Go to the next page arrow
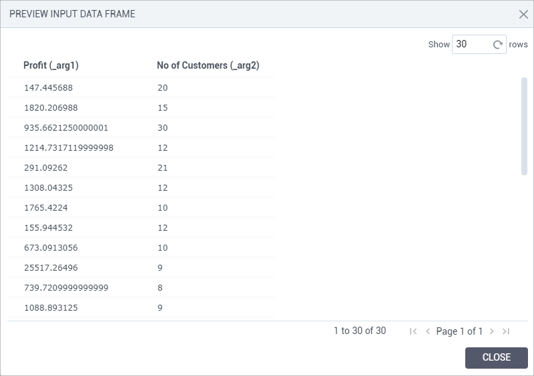The width and height of the screenshot is (534, 376). tap(491, 331)
